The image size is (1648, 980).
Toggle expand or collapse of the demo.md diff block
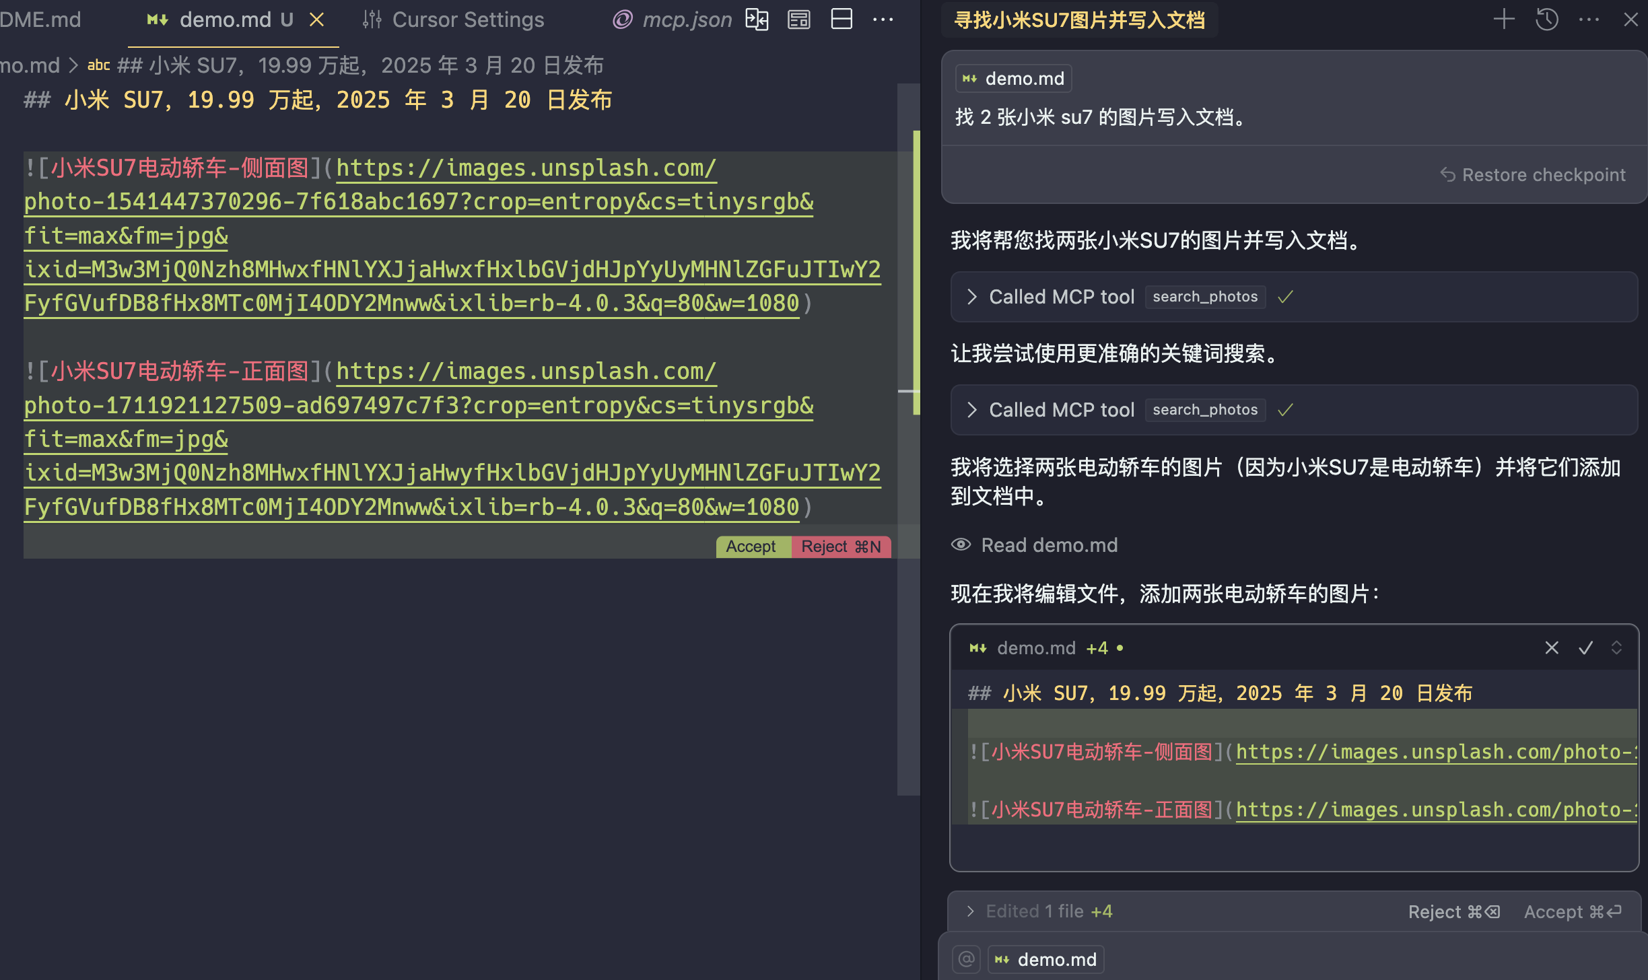point(1616,647)
